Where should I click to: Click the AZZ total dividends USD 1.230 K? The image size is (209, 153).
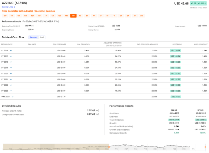click(x=174, y=120)
